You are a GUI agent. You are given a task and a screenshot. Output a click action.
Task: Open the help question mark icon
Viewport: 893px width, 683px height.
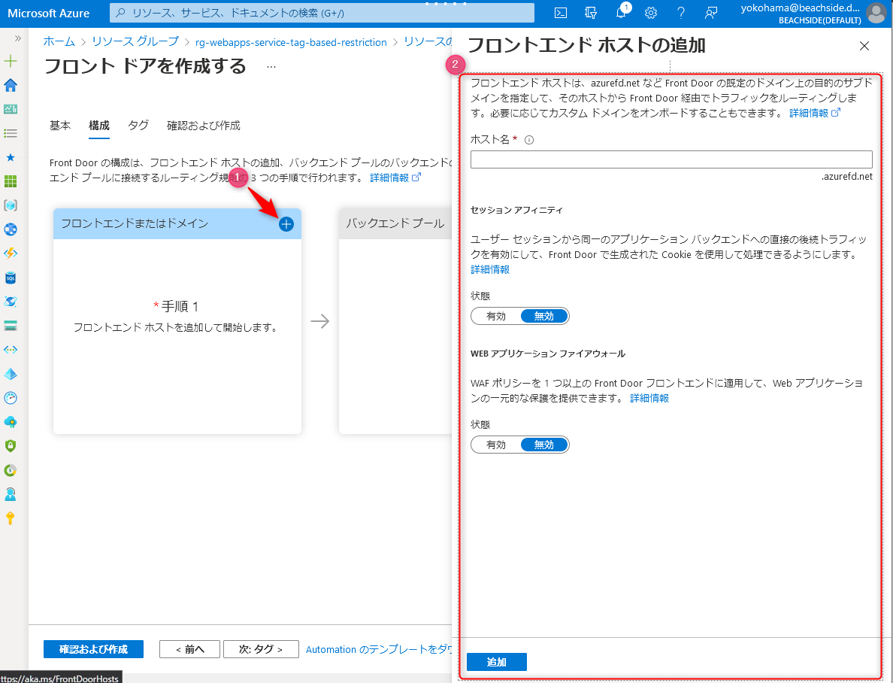[x=680, y=13]
